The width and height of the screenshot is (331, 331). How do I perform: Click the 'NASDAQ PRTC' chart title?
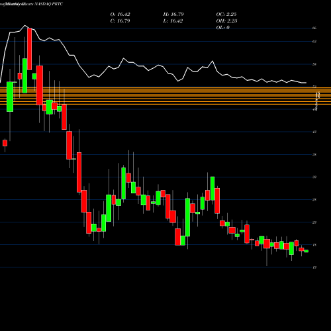pyautogui.click(x=49, y=4)
